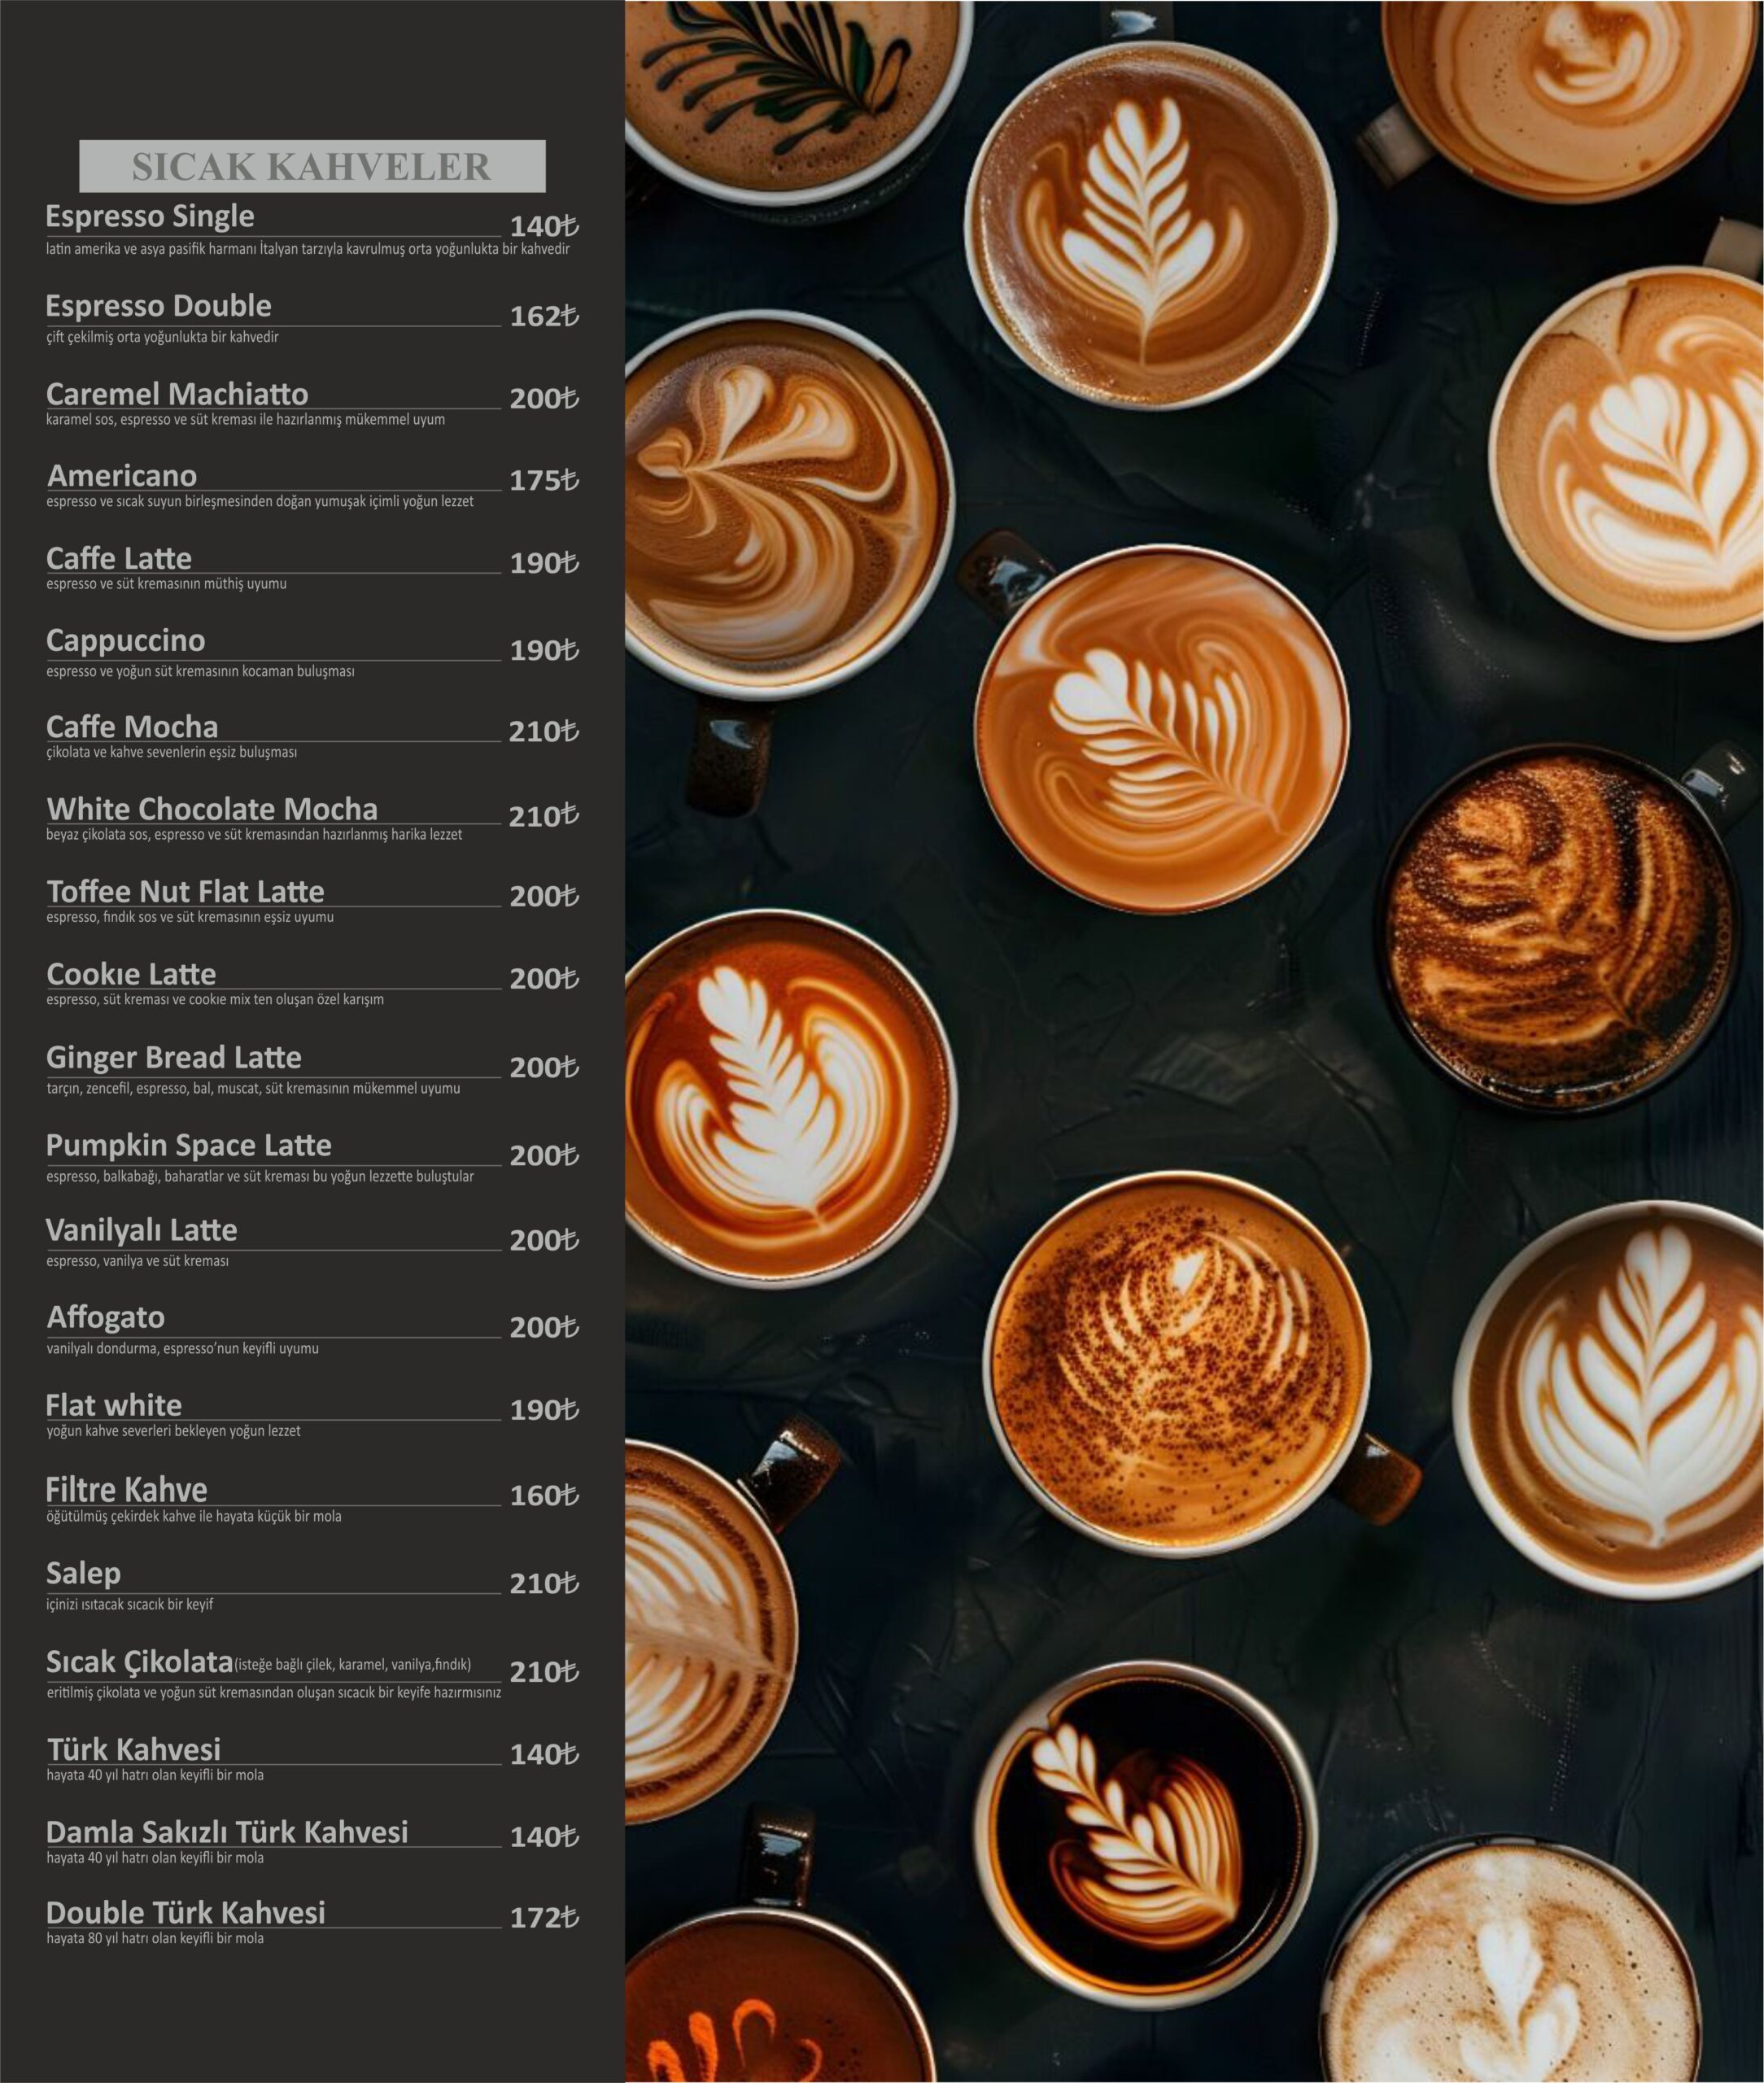
Task: Select the Espresso Double item title
Action: click(158, 306)
